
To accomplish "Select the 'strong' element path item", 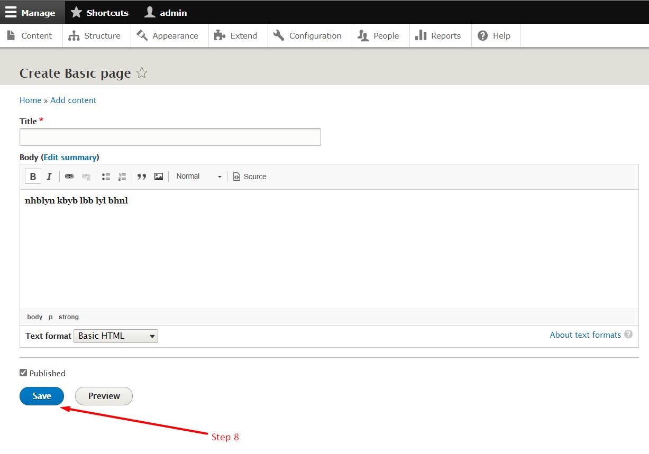I will click(69, 317).
